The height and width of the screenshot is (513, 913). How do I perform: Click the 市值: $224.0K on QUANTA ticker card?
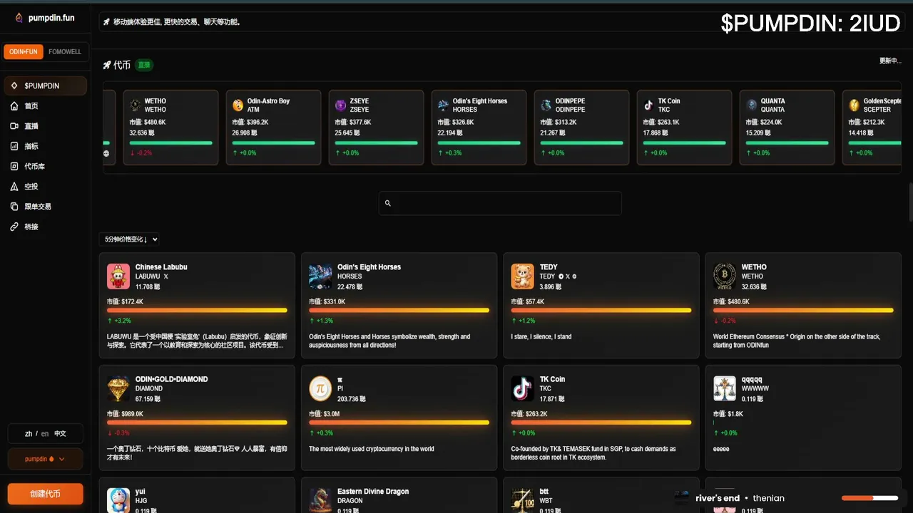pyautogui.click(x=764, y=123)
